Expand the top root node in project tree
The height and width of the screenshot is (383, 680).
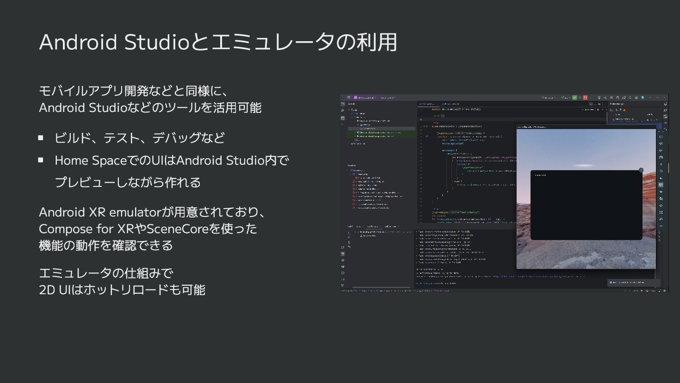(x=349, y=110)
